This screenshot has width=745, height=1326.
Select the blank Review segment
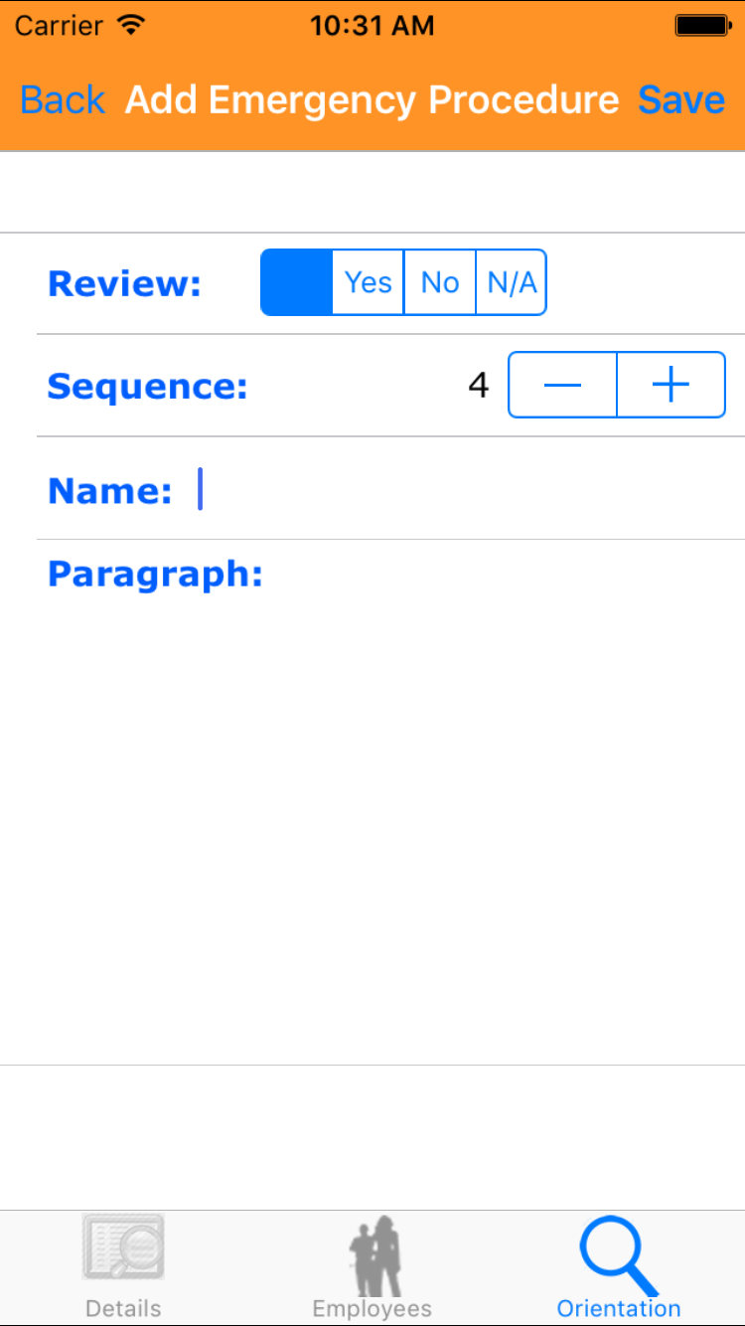pyautogui.click(x=296, y=282)
